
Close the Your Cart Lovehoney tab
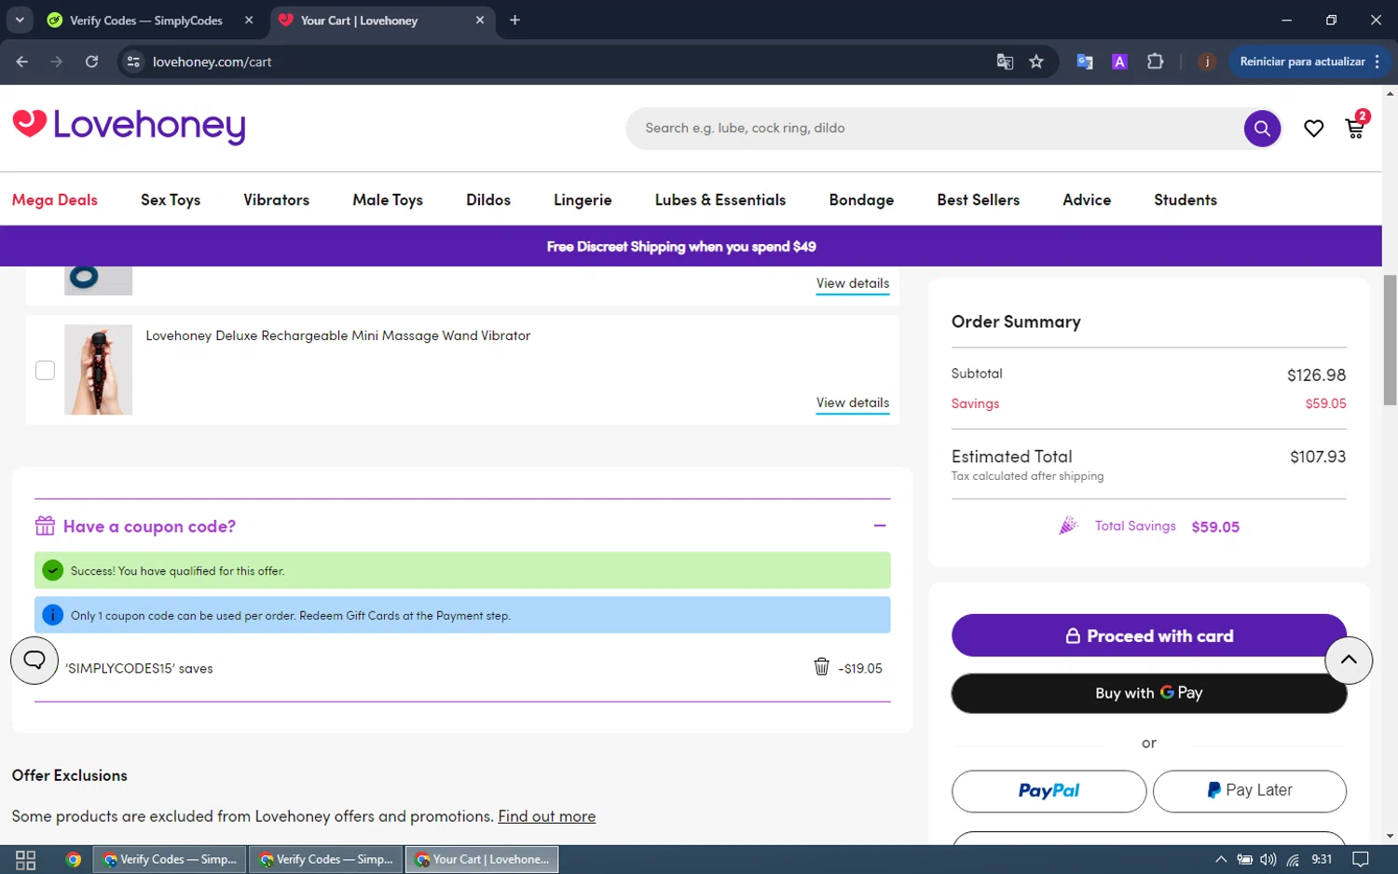pos(480,20)
